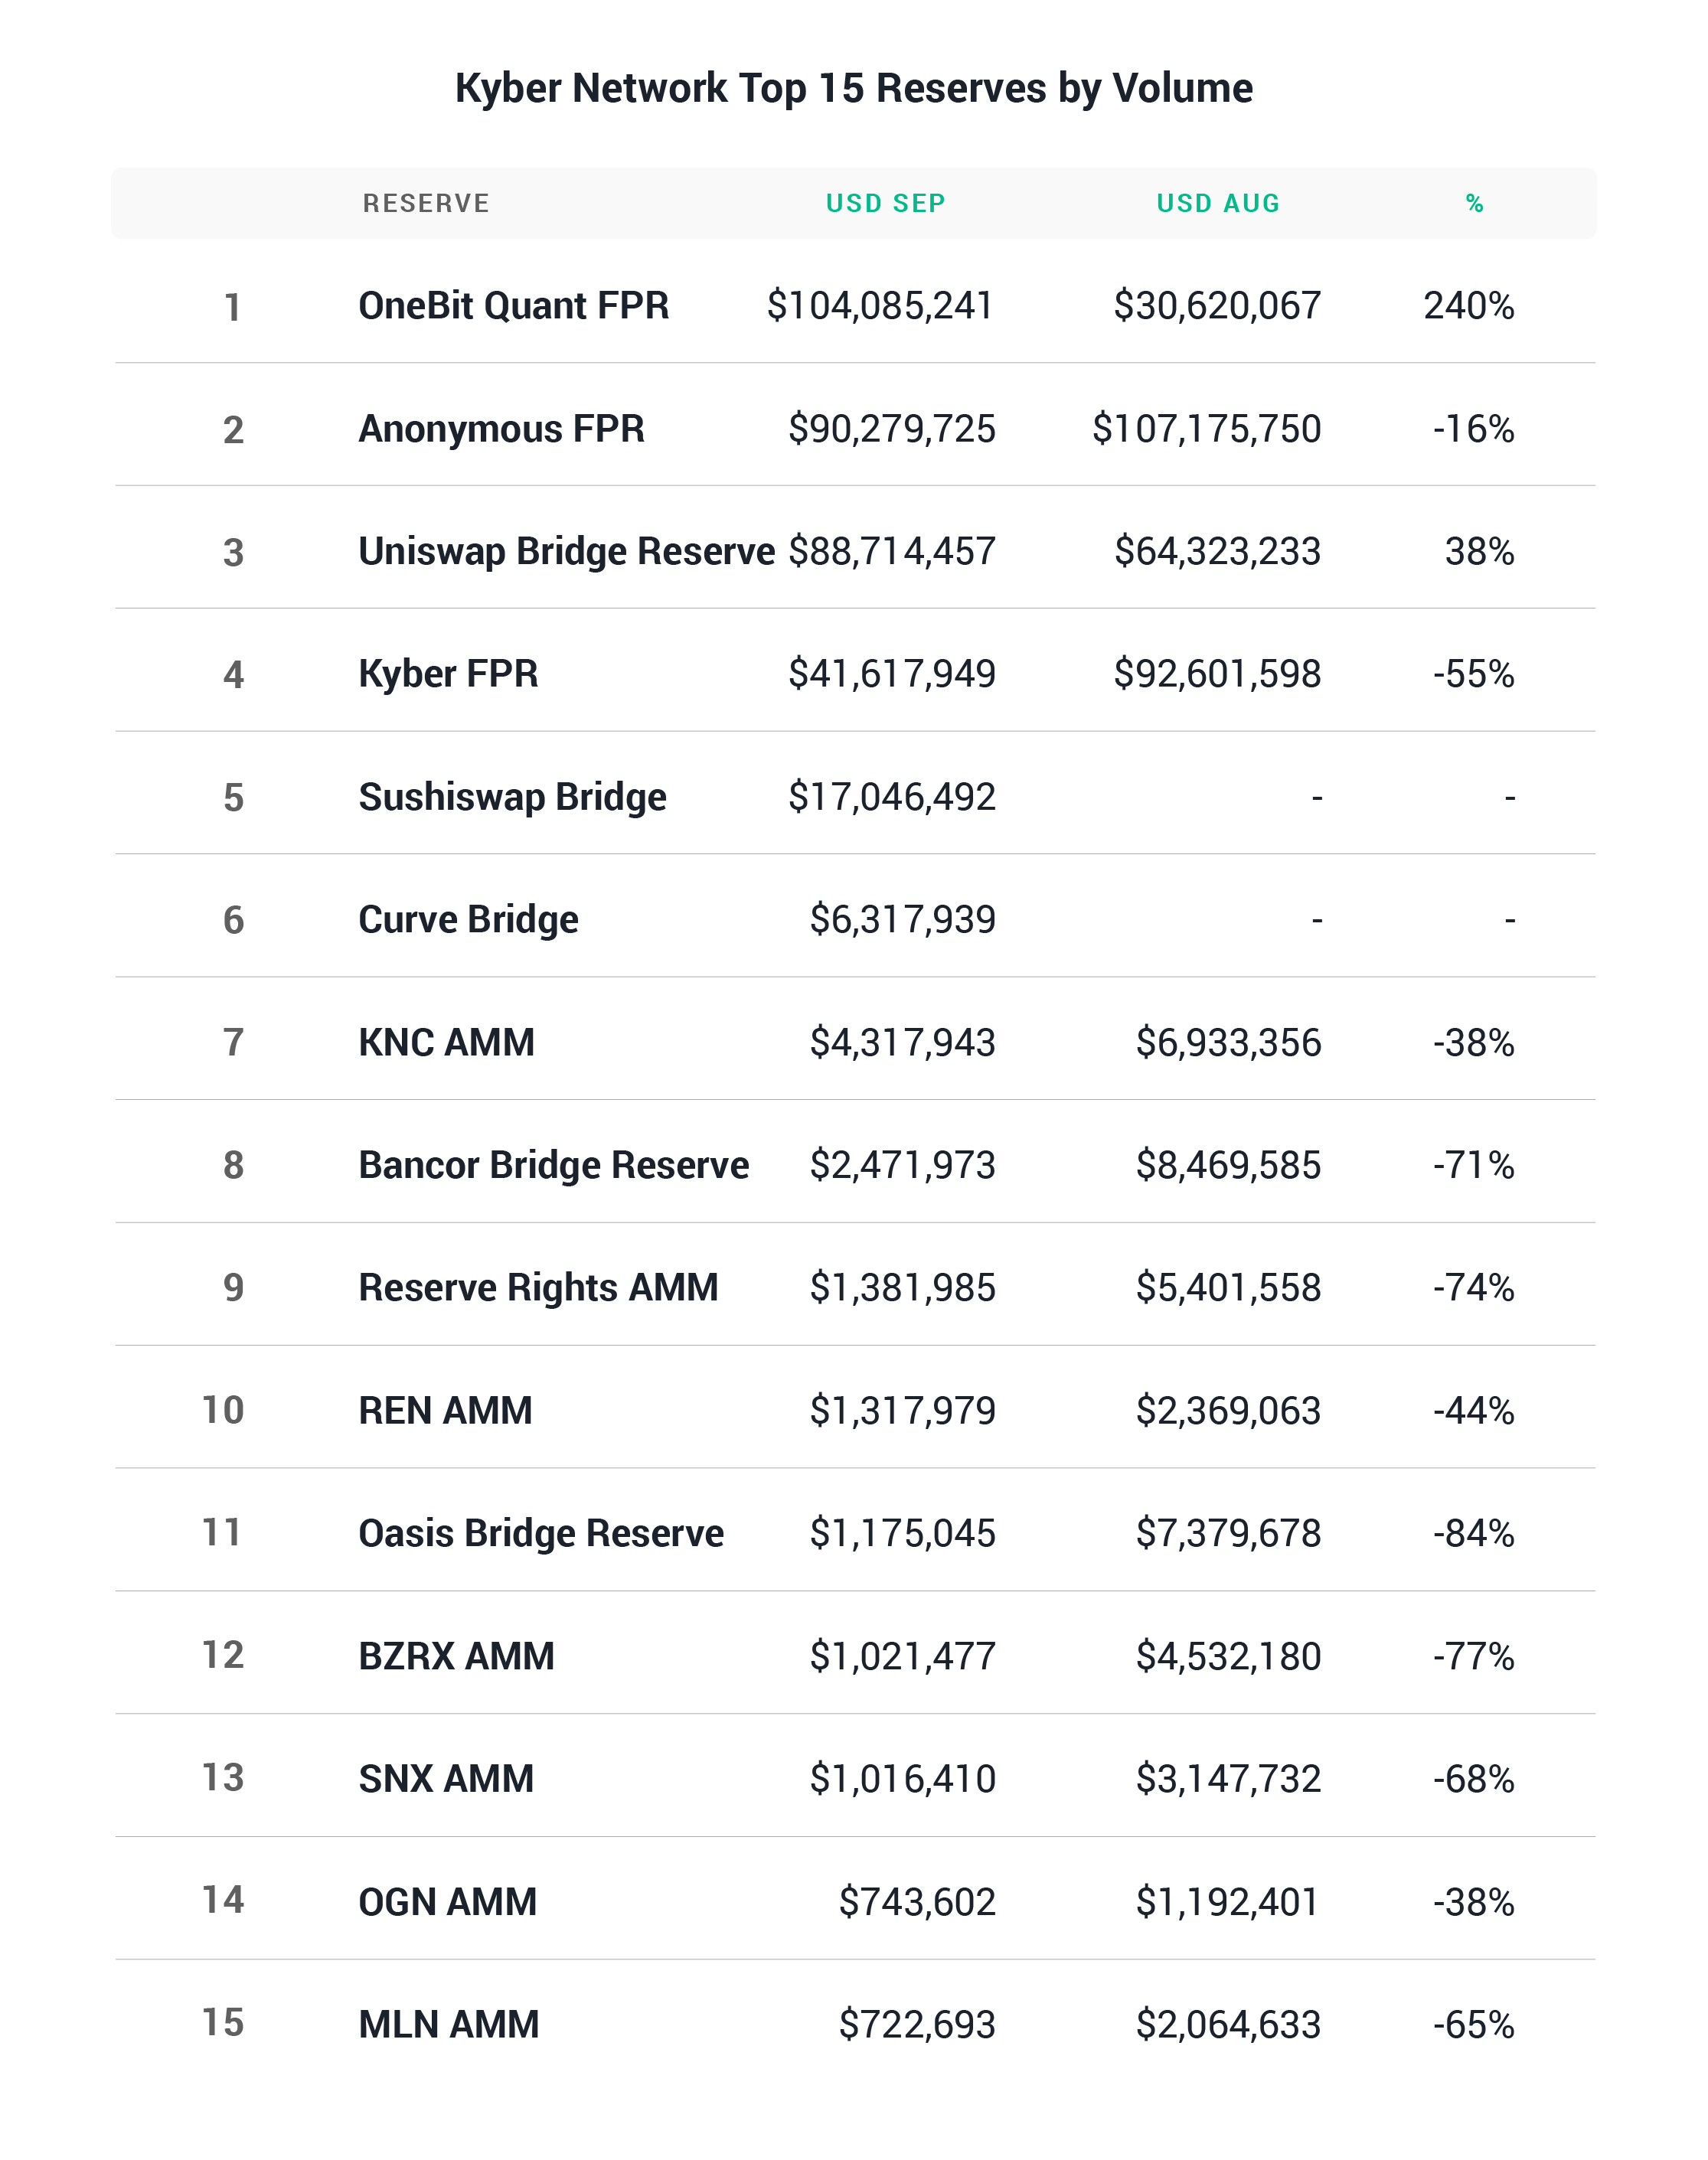The width and height of the screenshot is (1708, 2160).
Task: Click Oasis Bridge Reserve name
Action: (541, 1533)
